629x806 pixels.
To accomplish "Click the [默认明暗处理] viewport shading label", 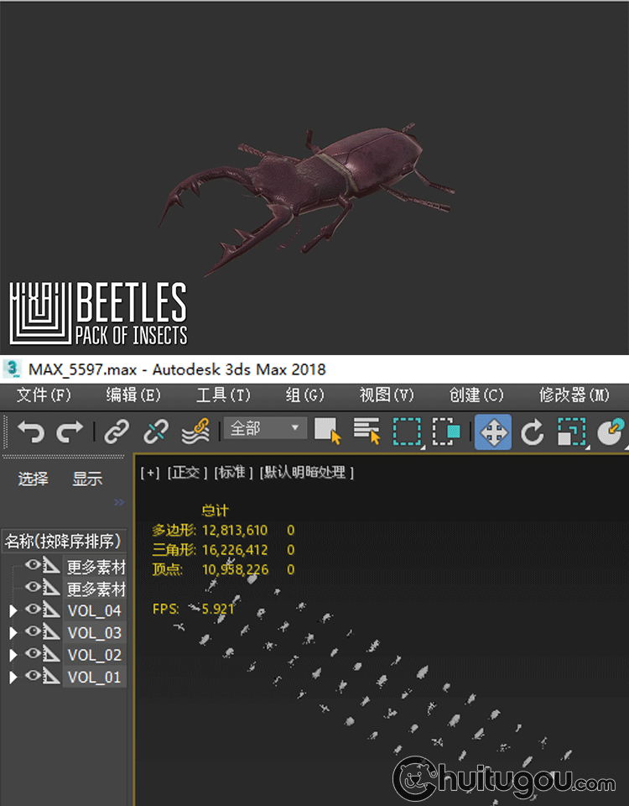I will 306,473.
